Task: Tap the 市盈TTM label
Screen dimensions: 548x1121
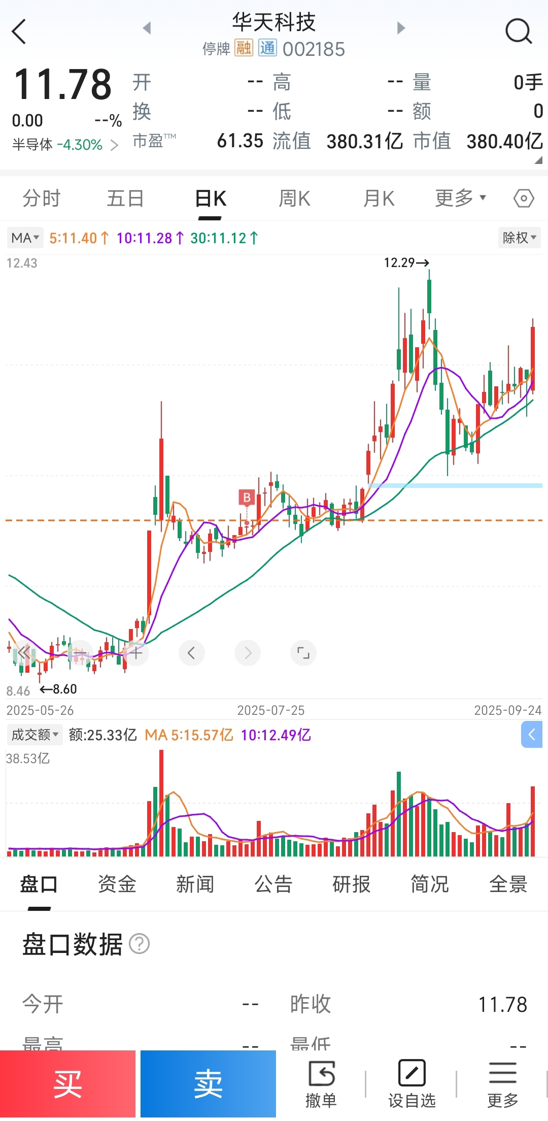Action: [x=154, y=141]
